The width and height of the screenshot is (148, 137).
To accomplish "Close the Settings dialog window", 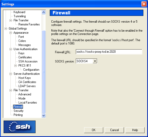I will [x=144, y=4].
